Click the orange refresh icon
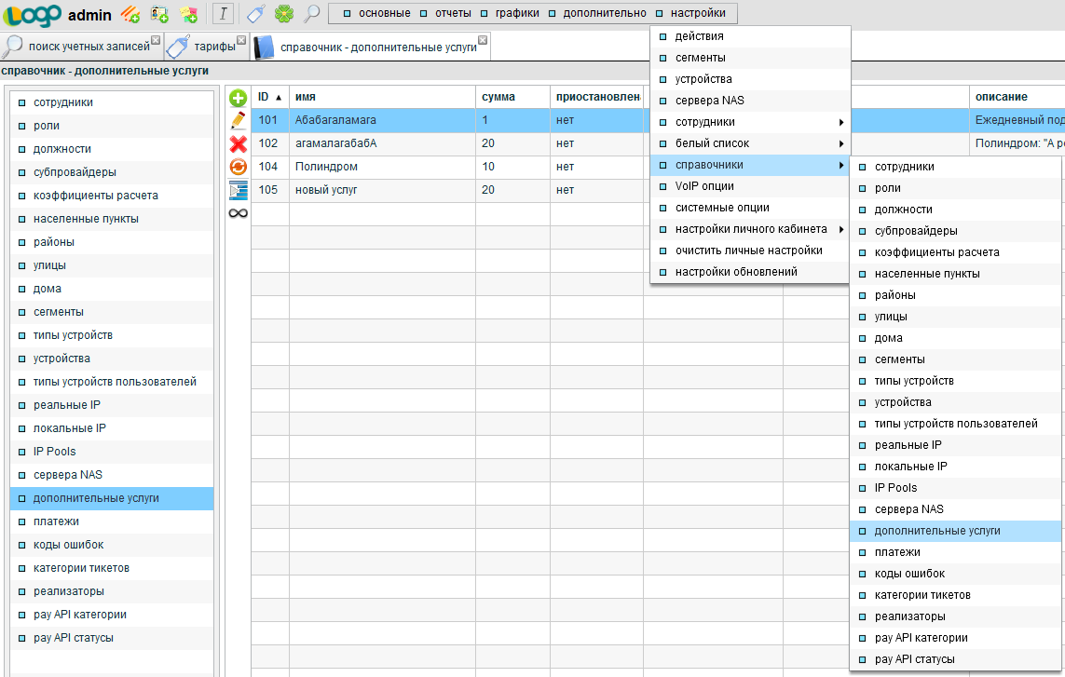Viewport: 1065px width, 677px height. click(238, 167)
